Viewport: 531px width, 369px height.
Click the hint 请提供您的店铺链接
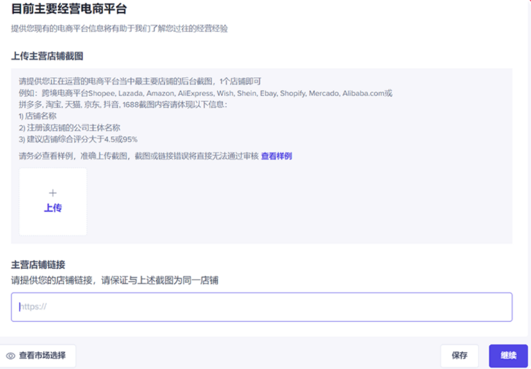click(x=115, y=280)
